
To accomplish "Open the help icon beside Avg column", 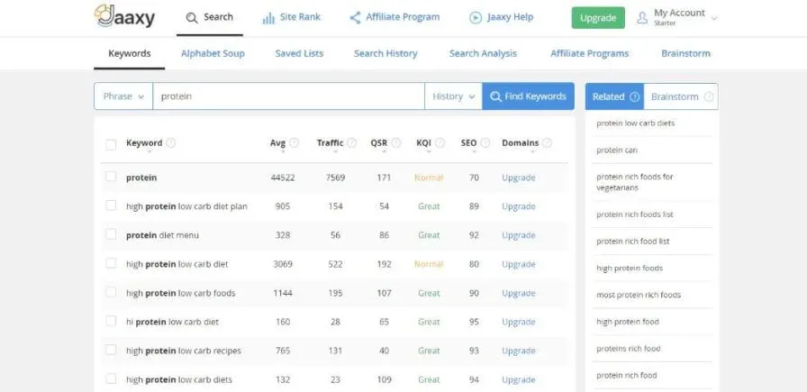I will click(x=294, y=142).
